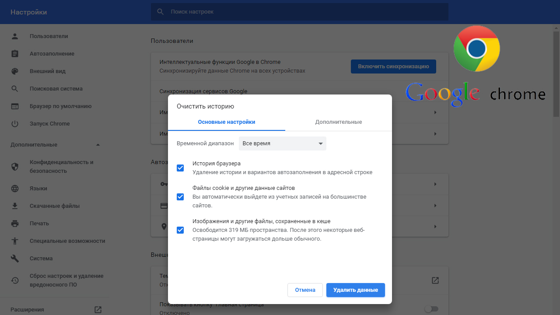
Task: Click the Печать printer icon
Action: coord(15,224)
